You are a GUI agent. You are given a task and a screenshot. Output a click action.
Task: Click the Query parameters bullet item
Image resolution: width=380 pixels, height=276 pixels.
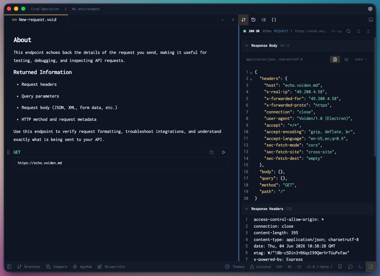(x=40, y=96)
